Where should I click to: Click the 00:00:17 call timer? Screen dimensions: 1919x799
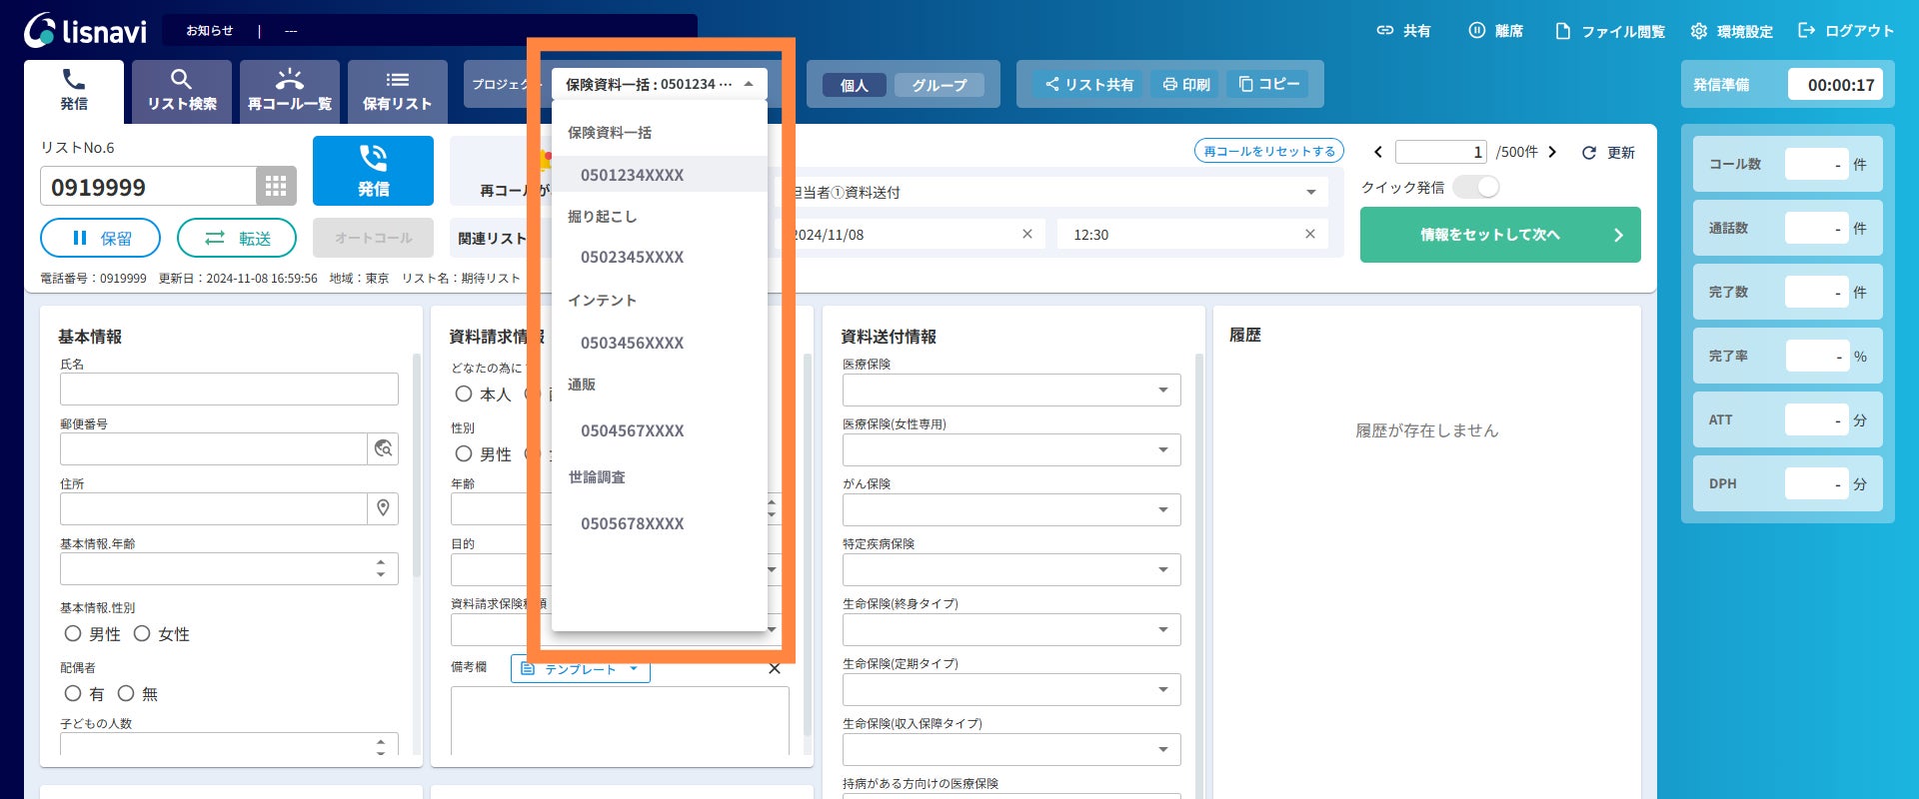click(1835, 85)
